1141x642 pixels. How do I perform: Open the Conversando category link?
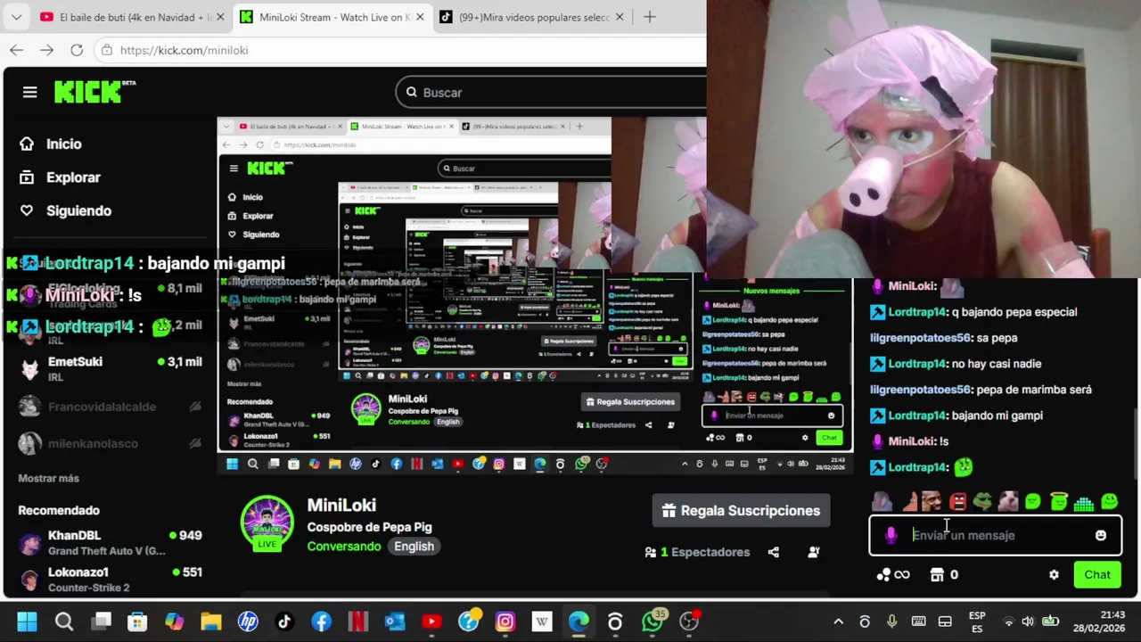[x=343, y=547]
